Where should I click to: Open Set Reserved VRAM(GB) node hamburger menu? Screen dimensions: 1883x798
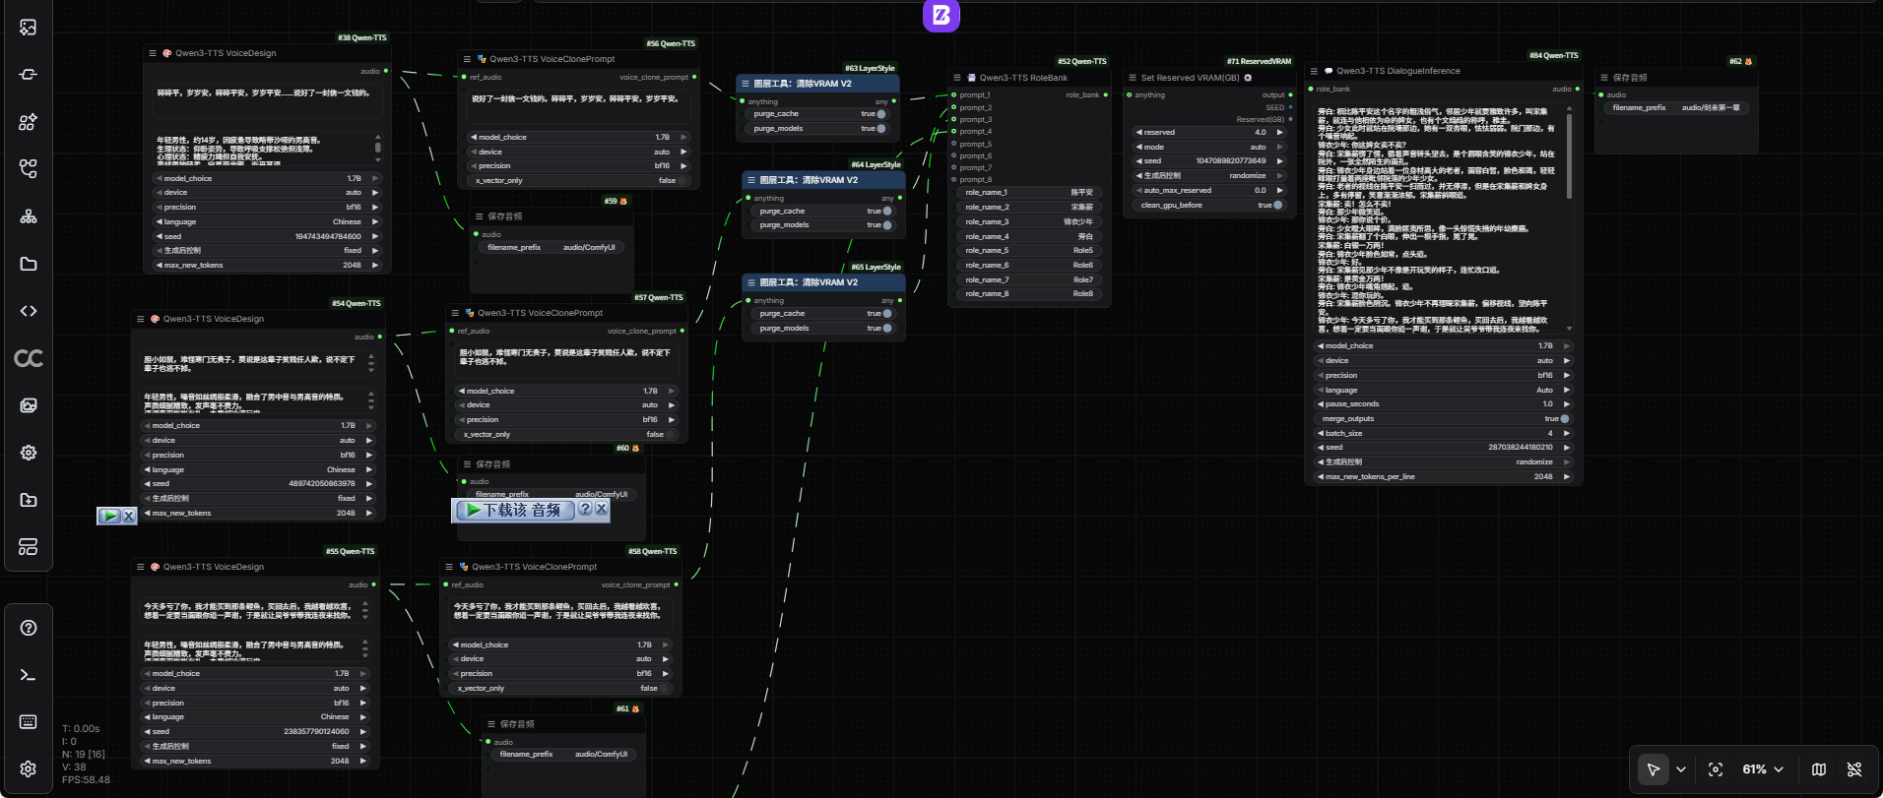1132,78
